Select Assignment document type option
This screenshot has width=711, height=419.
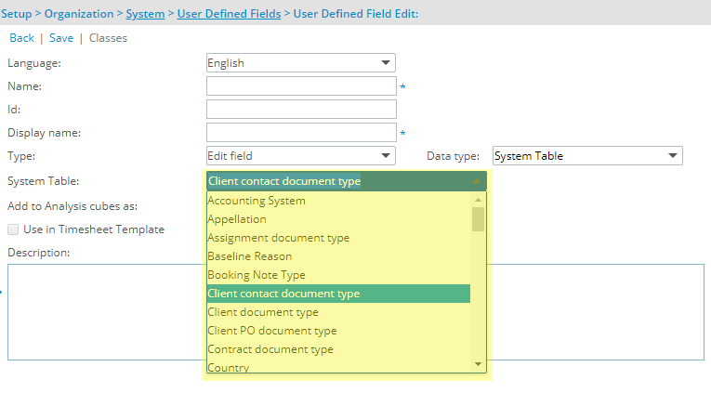point(338,238)
